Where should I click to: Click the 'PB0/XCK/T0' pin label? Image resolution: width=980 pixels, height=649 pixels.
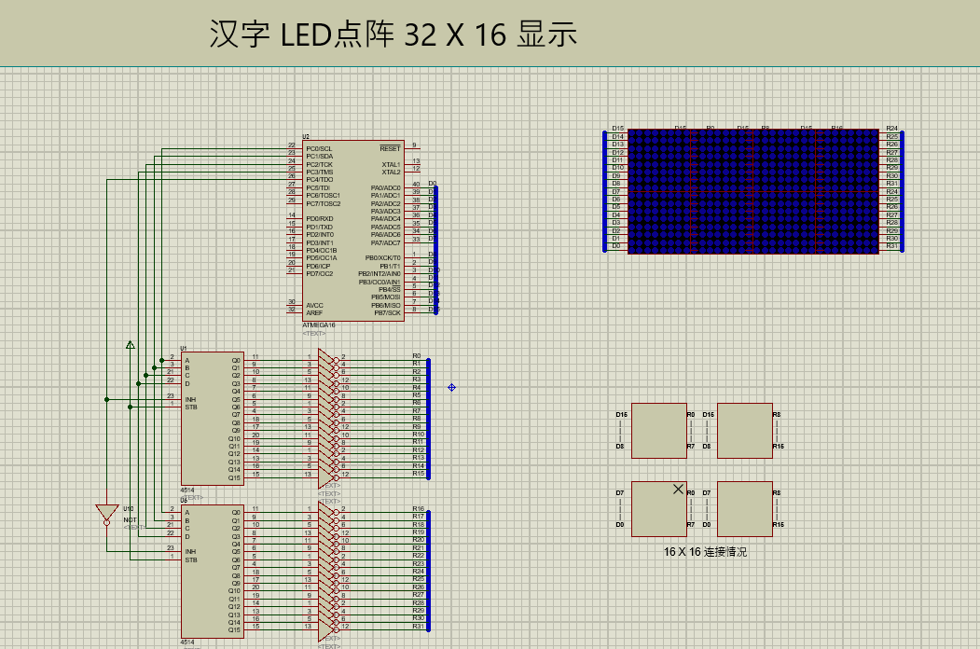click(383, 257)
